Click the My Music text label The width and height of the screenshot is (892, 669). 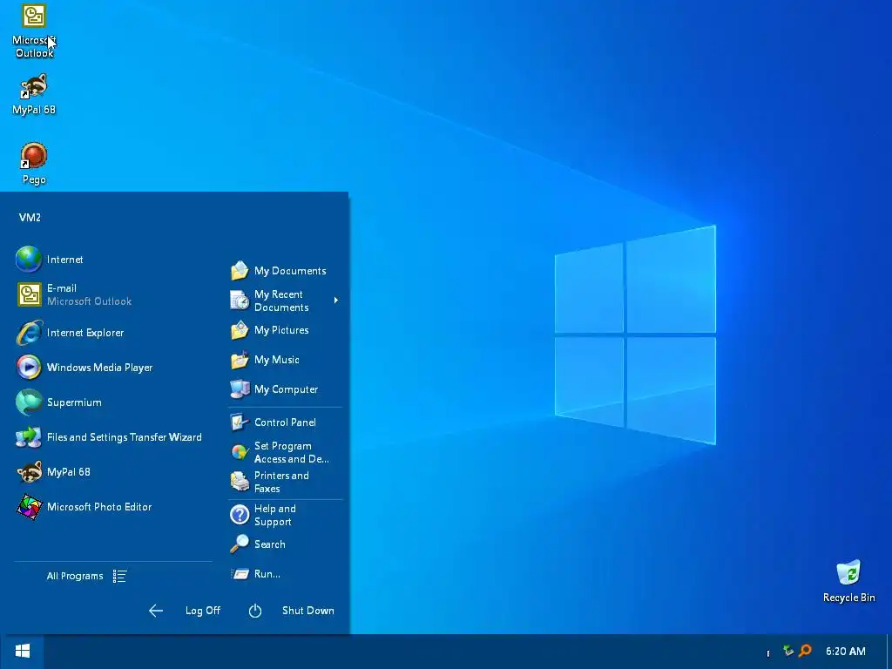tap(276, 360)
